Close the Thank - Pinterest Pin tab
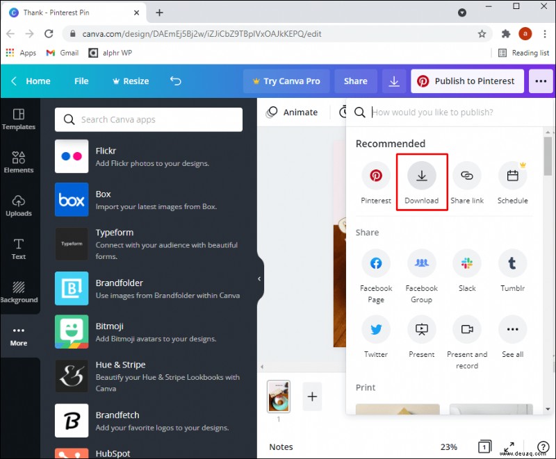The height and width of the screenshot is (459, 556). (136, 12)
